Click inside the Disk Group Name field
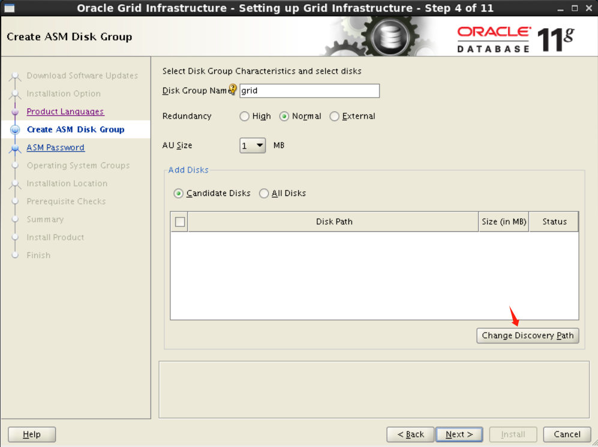598x447 pixels. 309,90
